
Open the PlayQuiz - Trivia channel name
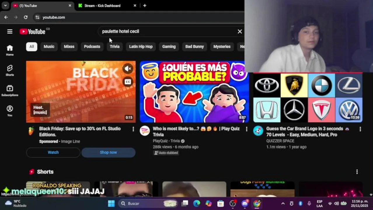pos(166,141)
